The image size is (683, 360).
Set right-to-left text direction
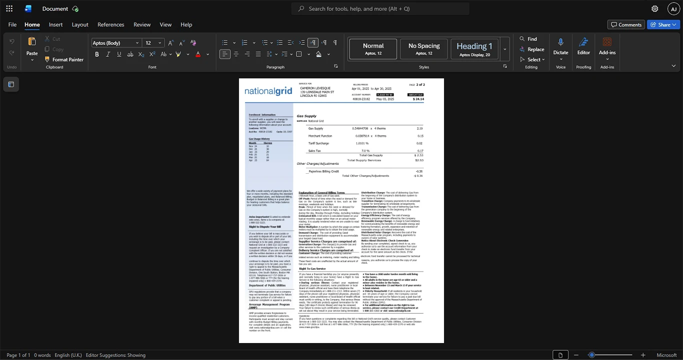click(x=324, y=43)
